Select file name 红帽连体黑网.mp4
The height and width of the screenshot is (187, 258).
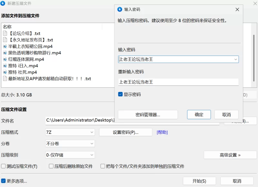tap(26, 59)
